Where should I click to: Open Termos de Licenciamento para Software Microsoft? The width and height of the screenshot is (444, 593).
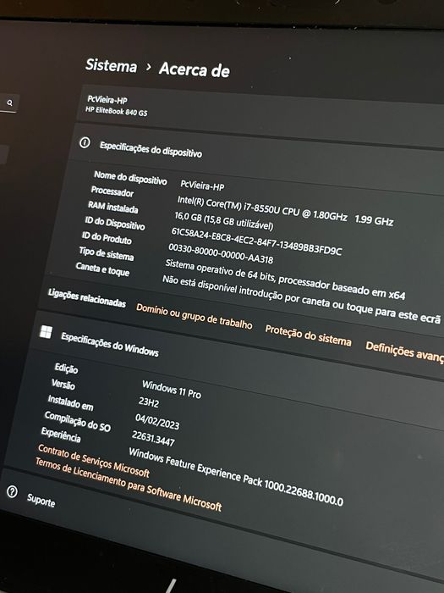pos(129,484)
